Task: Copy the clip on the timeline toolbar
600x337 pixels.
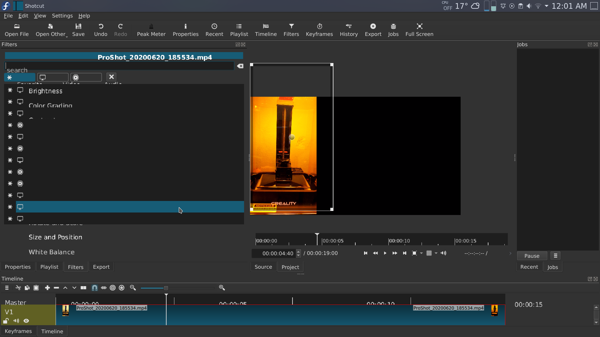Action: [x=27, y=288]
